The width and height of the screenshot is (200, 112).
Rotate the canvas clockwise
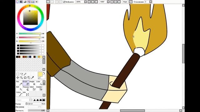pyautogui.click(x=115, y=2)
